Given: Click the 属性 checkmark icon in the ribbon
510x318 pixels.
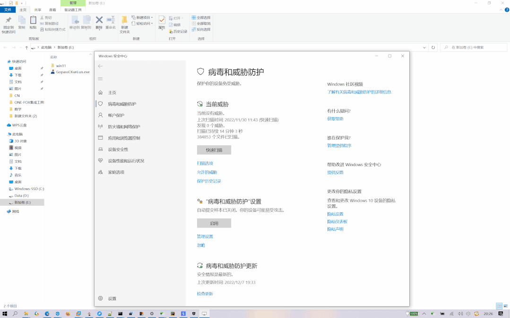Looking at the screenshot, I should tap(162, 20).
